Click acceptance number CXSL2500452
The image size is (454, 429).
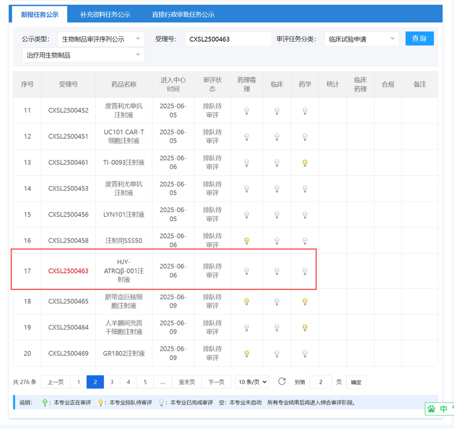click(68, 110)
